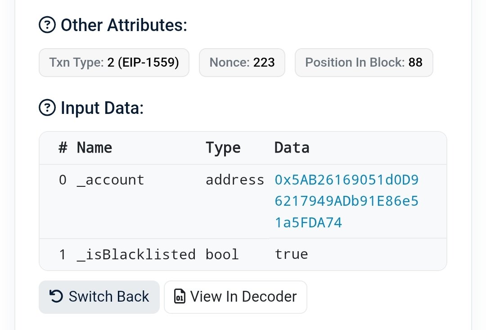Open the _account address link 0x5AB26169...

346,201
